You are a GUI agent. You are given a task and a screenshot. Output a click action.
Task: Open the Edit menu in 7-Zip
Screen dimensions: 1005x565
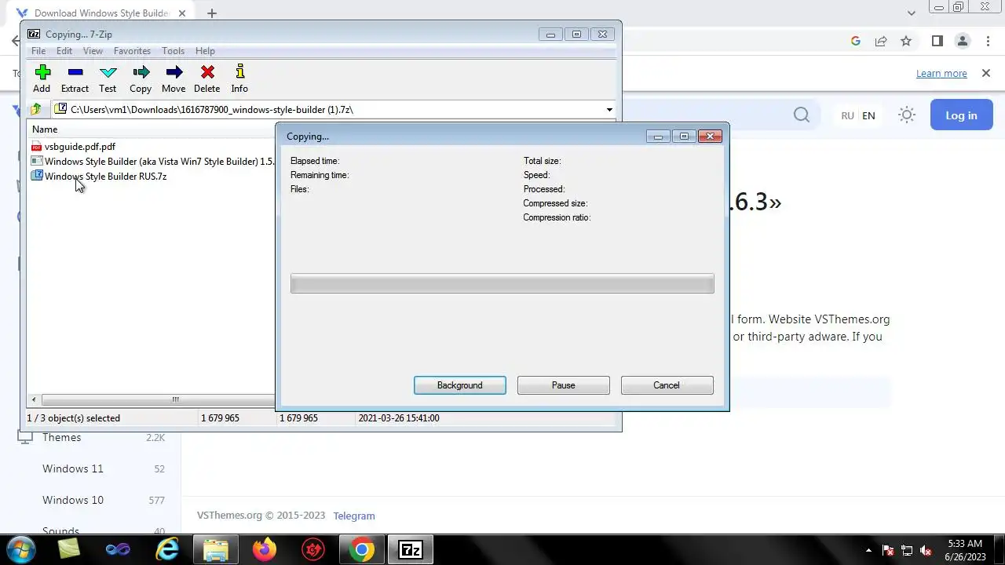point(64,51)
